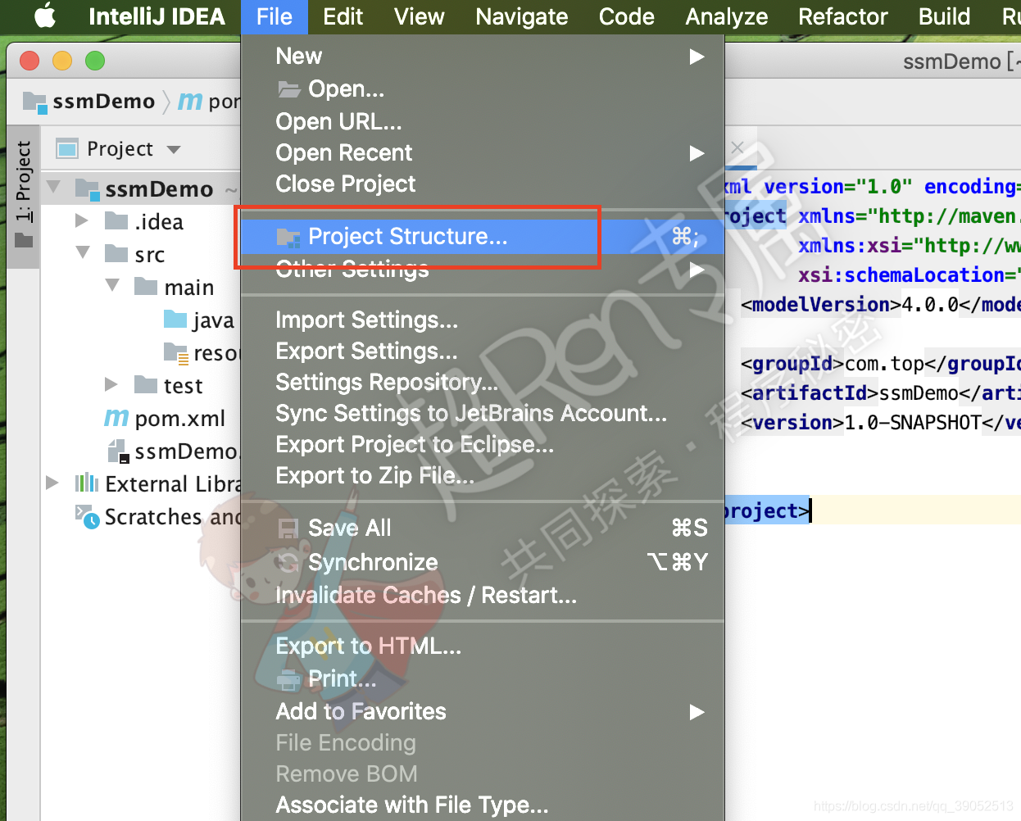Click the Project Structure folder icon
This screenshot has height=821, width=1021.
point(288,237)
